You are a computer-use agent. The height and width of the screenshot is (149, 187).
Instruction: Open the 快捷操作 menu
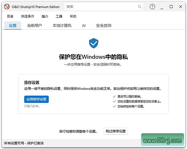(x=27, y=16)
